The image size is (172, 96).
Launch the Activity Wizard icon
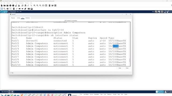(x=19, y=6)
